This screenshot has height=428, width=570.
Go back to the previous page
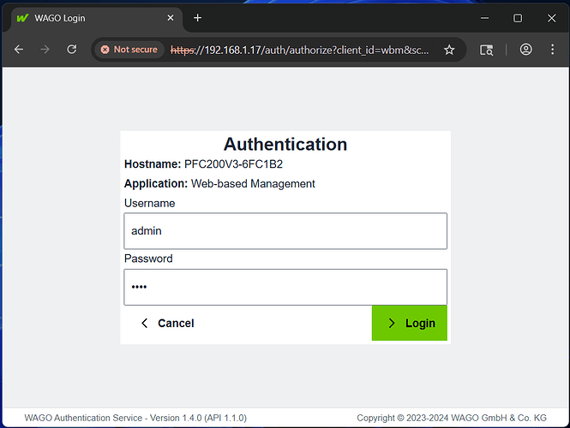19,50
